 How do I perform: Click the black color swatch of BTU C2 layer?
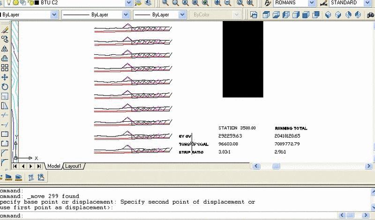tap(37, 3)
